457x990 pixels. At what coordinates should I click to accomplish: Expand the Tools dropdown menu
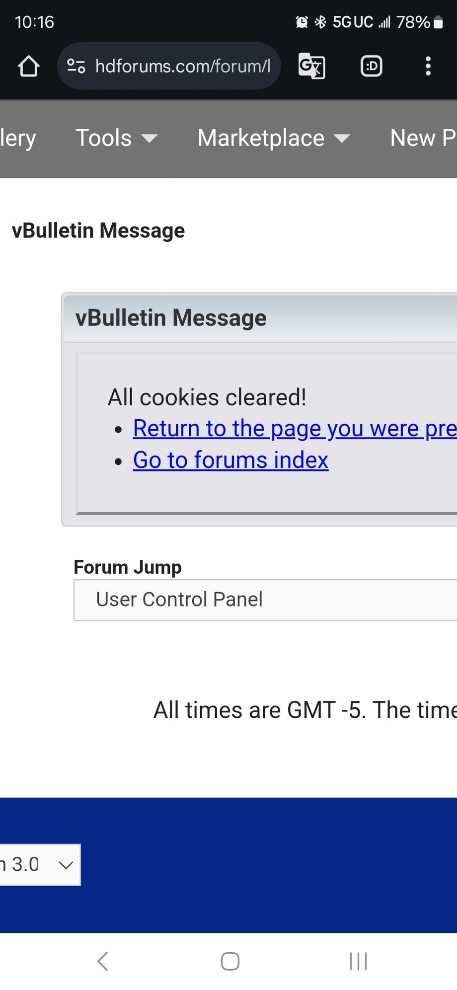116,138
